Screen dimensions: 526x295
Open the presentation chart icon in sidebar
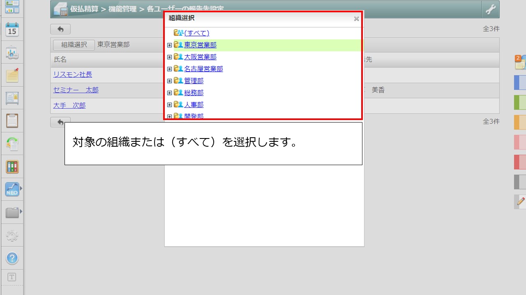pos(12,53)
